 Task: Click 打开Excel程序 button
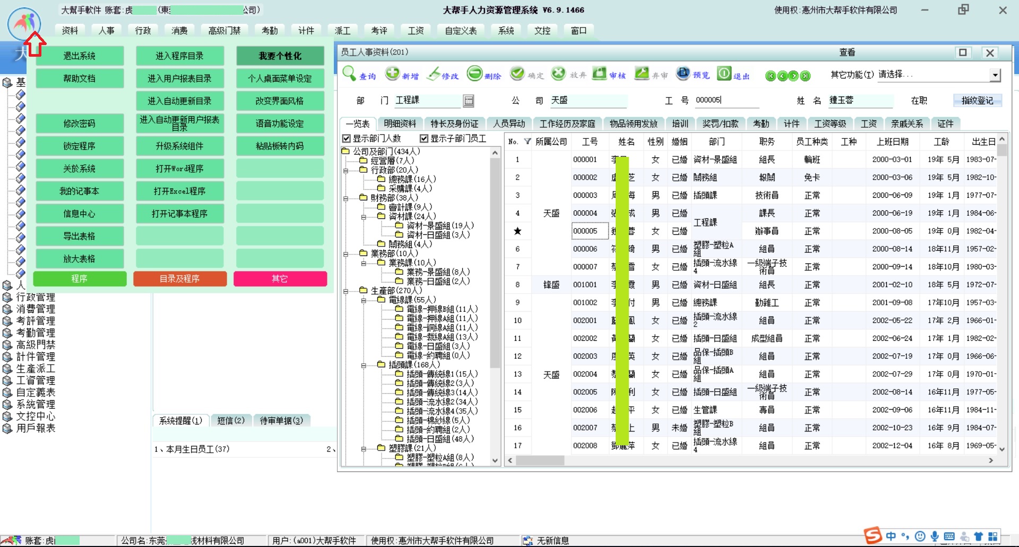[179, 191]
